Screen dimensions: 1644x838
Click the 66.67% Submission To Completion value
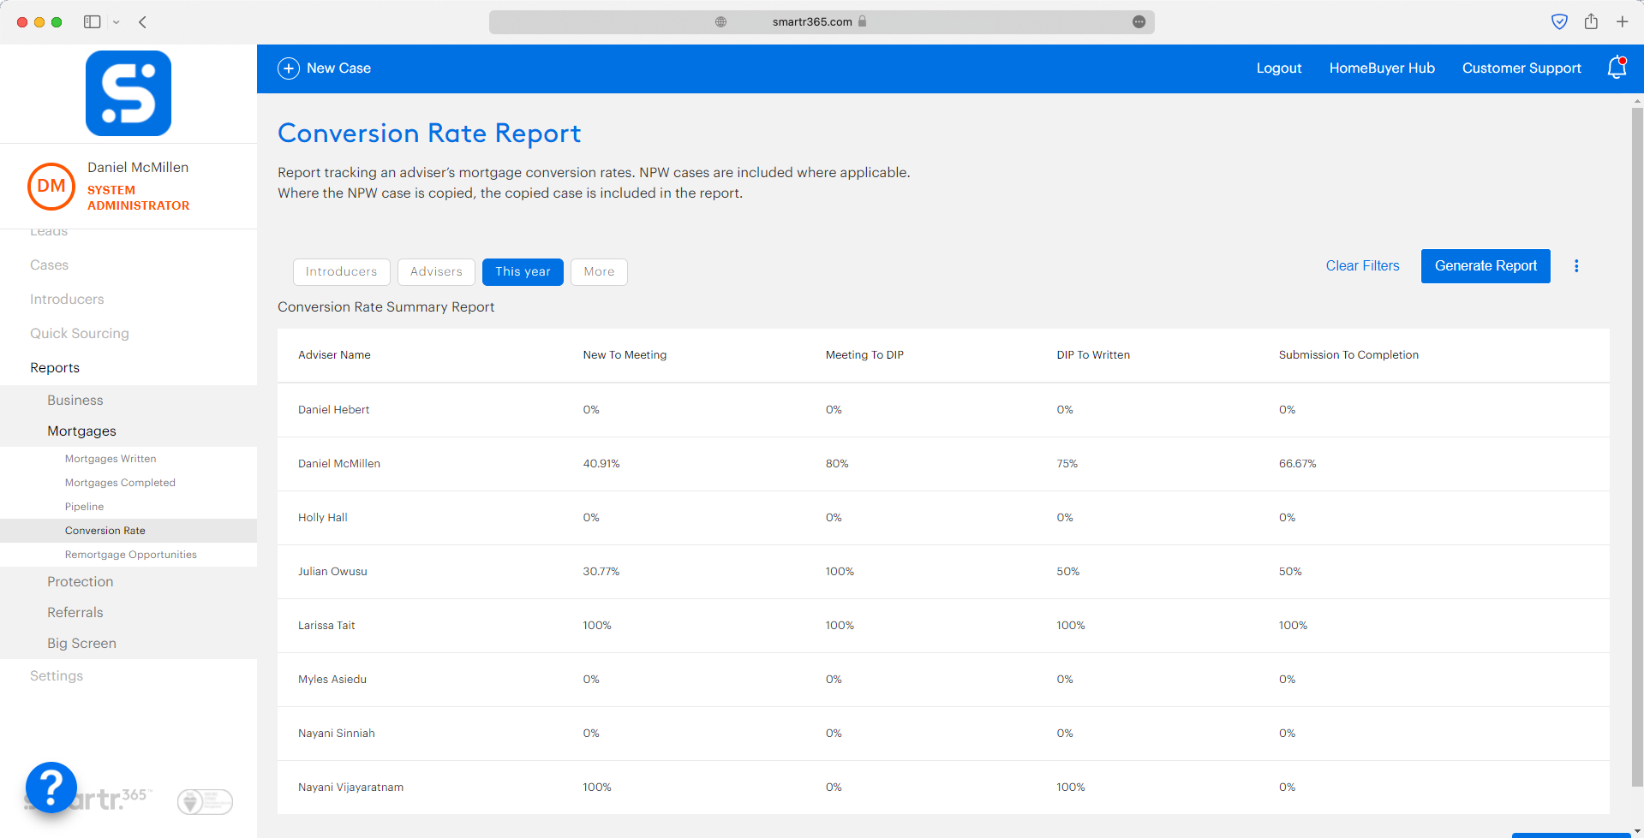[x=1297, y=464]
